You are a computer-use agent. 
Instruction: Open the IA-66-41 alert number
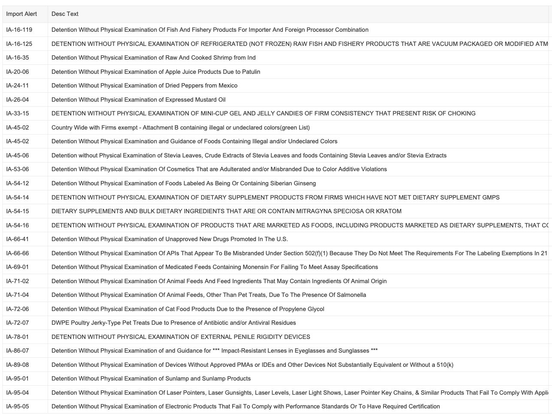(x=18, y=239)
